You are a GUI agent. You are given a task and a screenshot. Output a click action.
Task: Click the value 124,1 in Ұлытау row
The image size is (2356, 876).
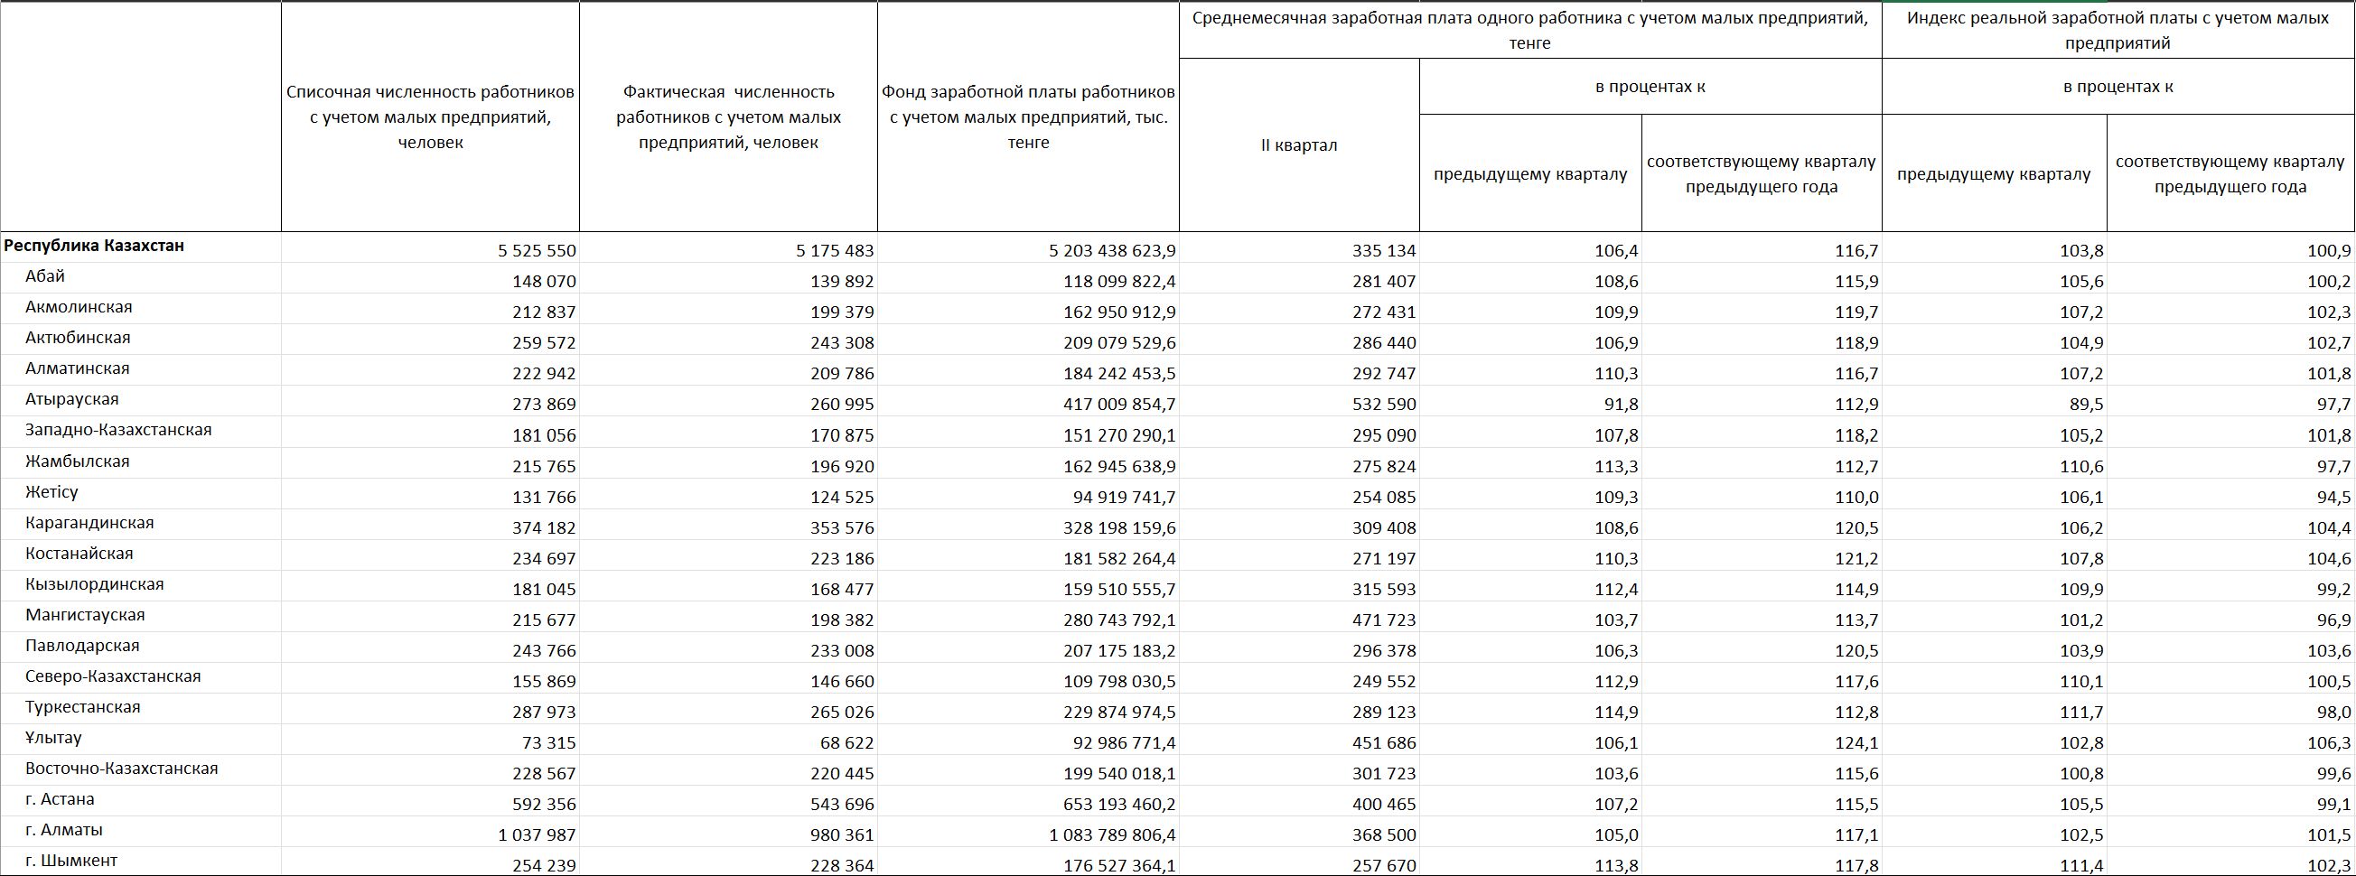click(1856, 743)
